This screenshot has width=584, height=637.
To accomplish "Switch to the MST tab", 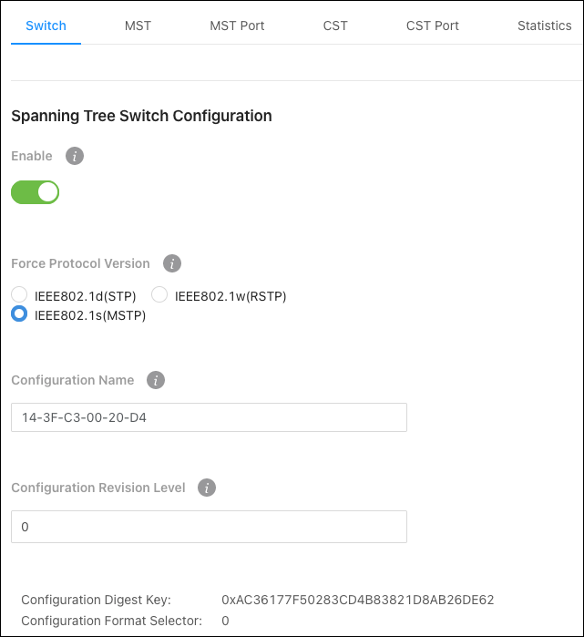I will coord(138,26).
